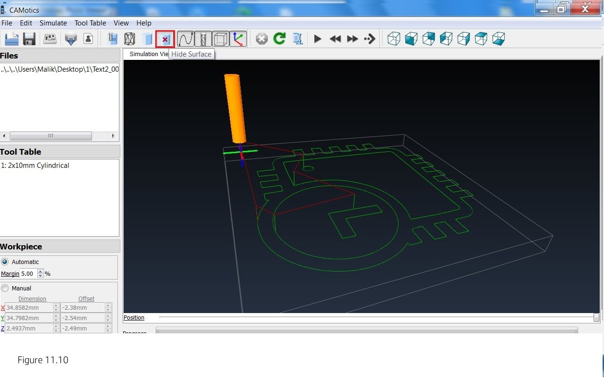Enable the wire frame display mode
The image size is (604, 380).
pyautogui.click(x=130, y=39)
